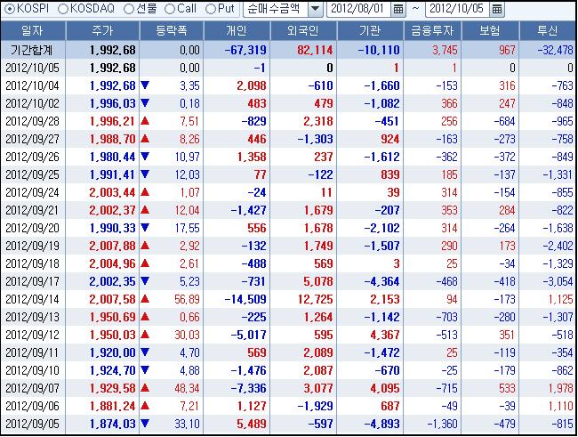Click the start date field 2012/08/01

pyautogui.click(x=358, y=9)
